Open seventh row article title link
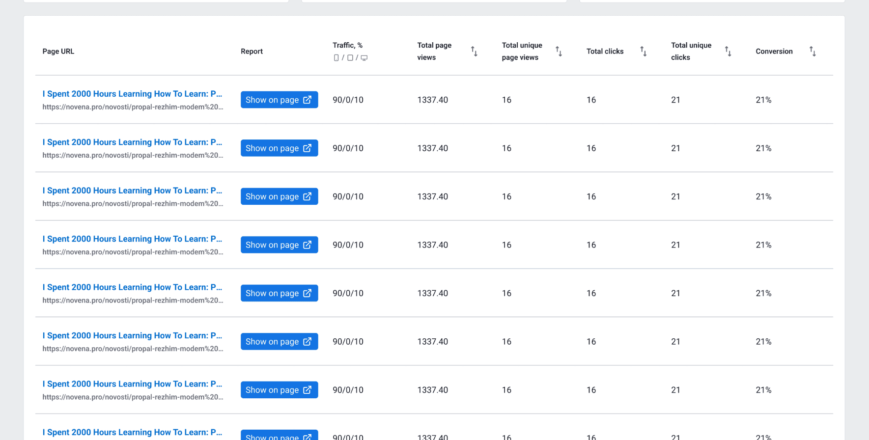This screenshot has height=440, width=869. click(x=132, y=384)
